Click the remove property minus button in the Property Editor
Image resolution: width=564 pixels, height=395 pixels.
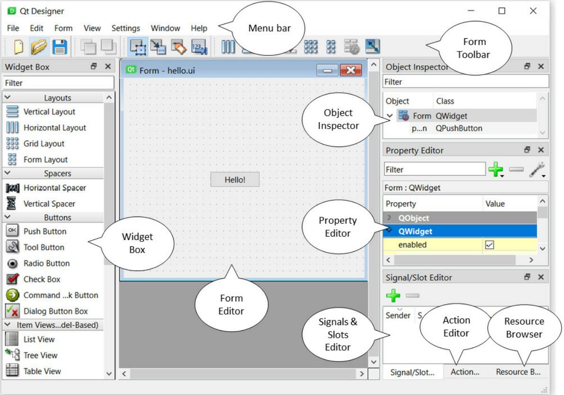tap(517, 170)
